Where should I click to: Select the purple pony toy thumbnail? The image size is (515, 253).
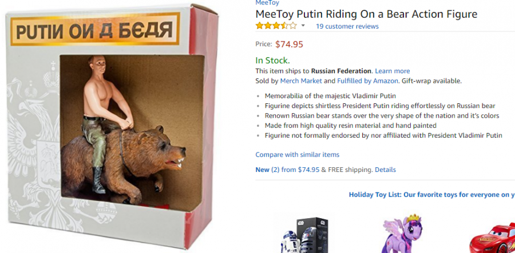(x=402, y=234)
